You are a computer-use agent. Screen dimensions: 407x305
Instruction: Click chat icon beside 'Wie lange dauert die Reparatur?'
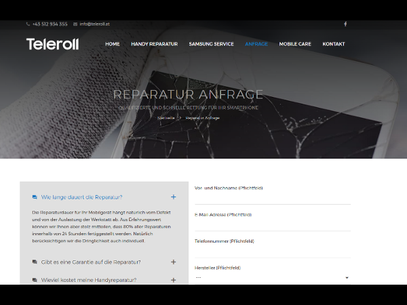[35, 197]
